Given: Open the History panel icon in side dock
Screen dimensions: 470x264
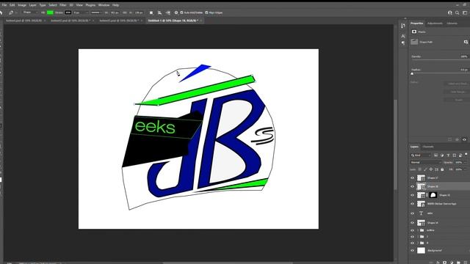Looking at the screenshot, I should [403, 26].
